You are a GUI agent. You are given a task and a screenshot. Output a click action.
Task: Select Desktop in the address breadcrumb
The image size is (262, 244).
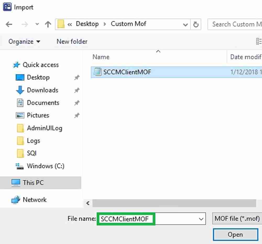(x=87, y=24)
